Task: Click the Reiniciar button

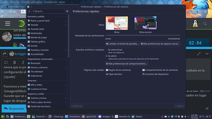Action: click(x=77, y=106)
